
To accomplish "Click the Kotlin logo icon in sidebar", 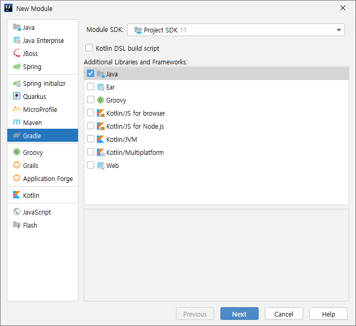I will point(17,195).
